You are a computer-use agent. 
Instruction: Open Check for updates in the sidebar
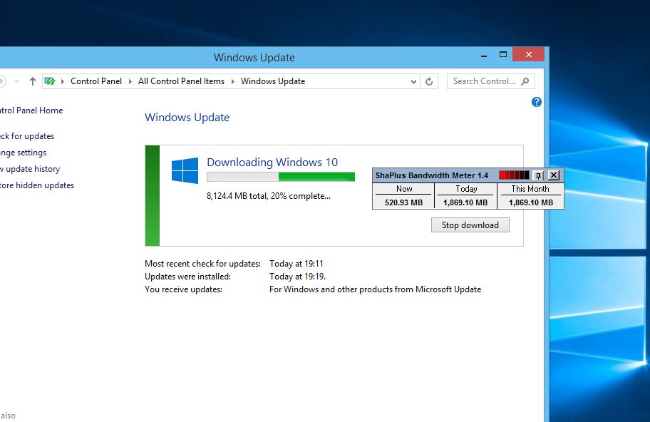[x=25, y=135]
